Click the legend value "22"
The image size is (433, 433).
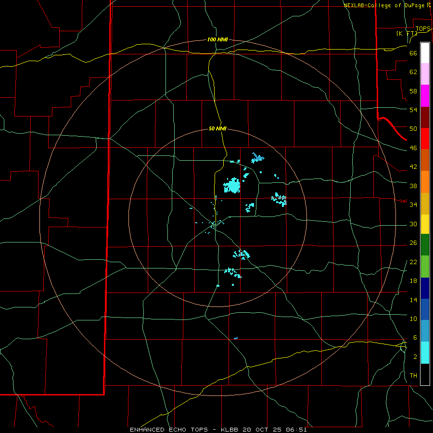pos(413,262)
